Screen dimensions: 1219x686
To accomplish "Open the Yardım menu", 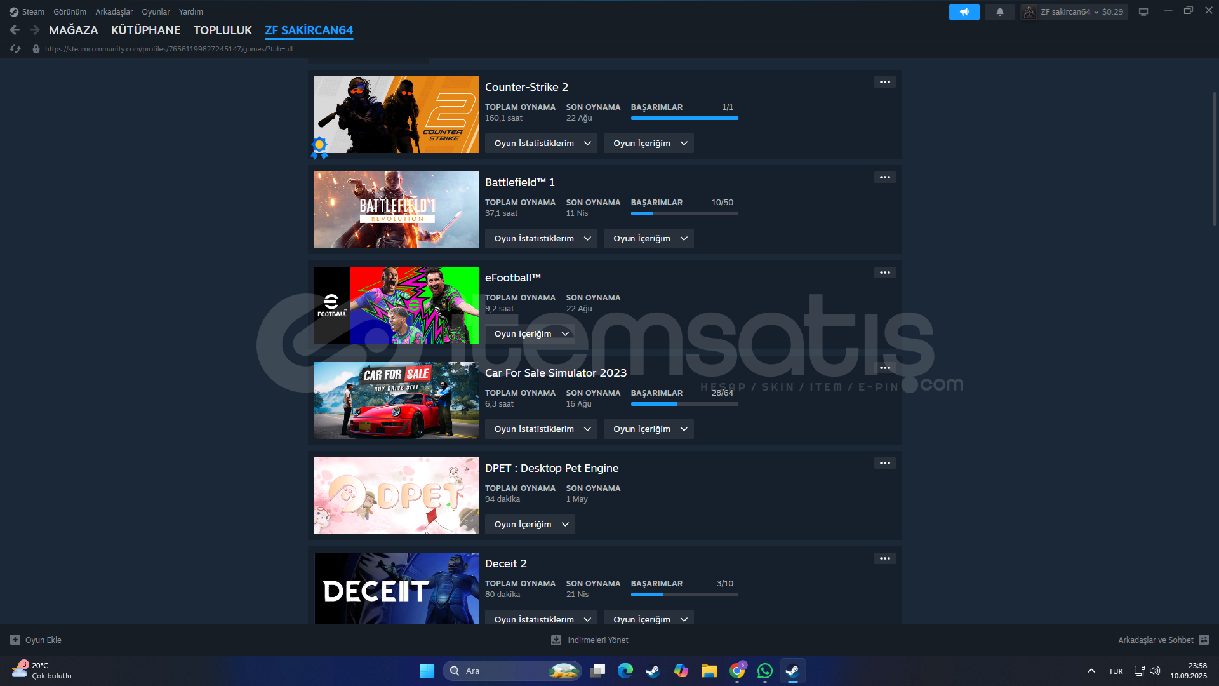I will click(190, 11).
